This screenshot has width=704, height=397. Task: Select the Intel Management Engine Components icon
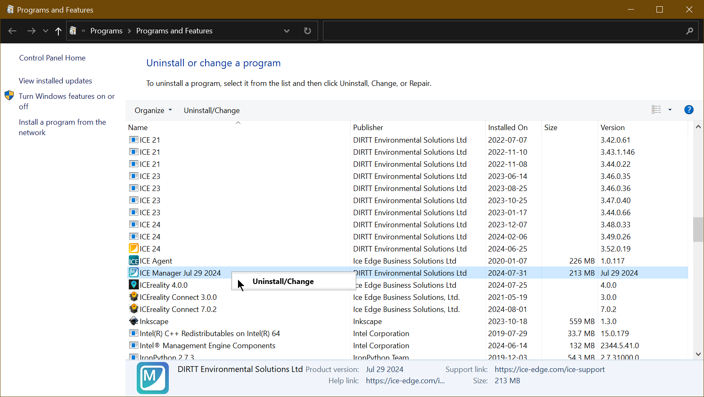[x=133, y=345]
